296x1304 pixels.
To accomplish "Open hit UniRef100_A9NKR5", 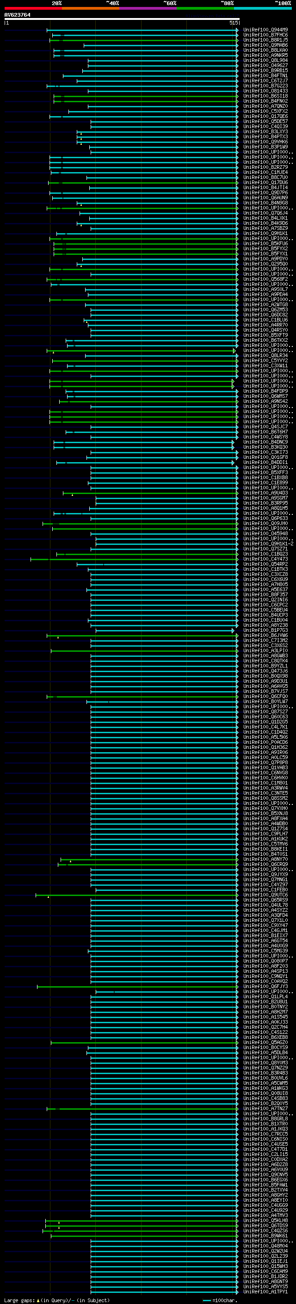I will click(265, 55).
